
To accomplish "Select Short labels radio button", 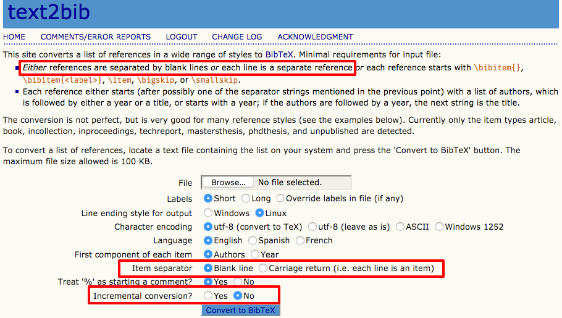I will pyautogui.click(x=208, y=198).
